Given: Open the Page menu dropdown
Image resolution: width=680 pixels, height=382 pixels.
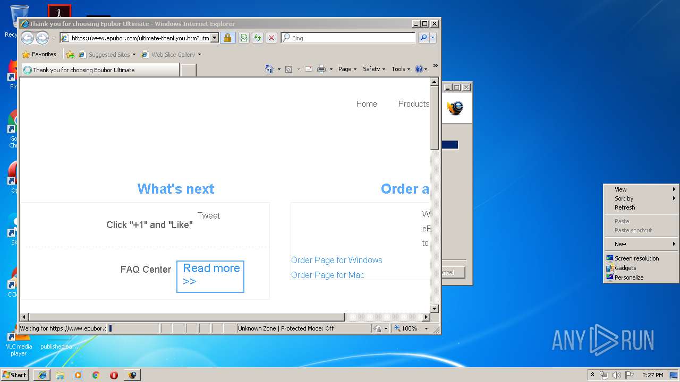Looking at the screenshot, I should point(347,69).
